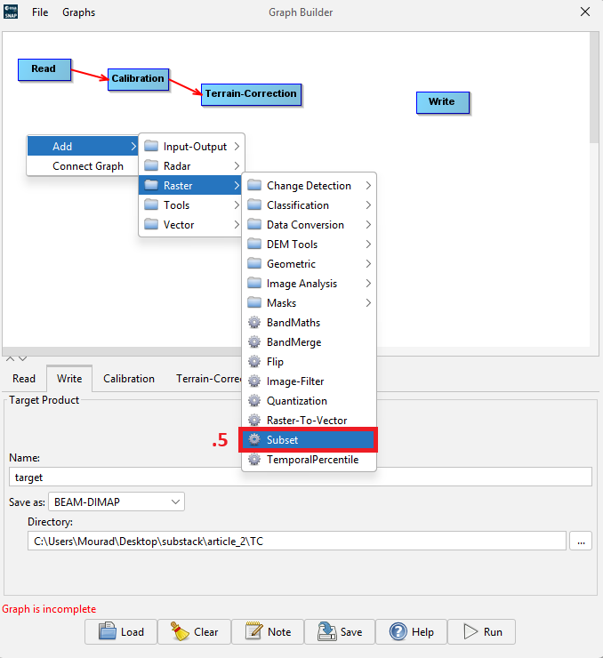Open the Tools folder submenu
603x658 pixels.
coord(191,205)
